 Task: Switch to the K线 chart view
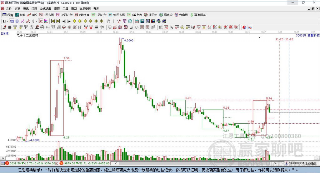(x=32, y=15)
